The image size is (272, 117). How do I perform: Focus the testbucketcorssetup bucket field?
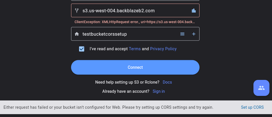(x=135, y=34)
